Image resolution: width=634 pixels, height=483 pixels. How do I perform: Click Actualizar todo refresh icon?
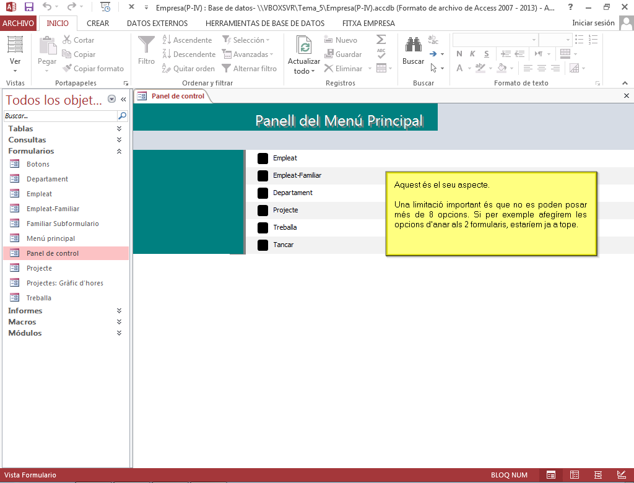304,45
